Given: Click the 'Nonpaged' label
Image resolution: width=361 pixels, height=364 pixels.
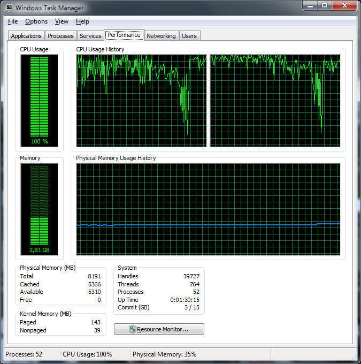Looking at the screenshot, I should (x=33, y=330).
